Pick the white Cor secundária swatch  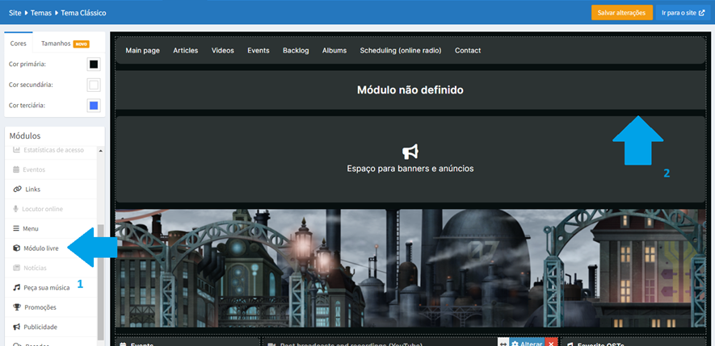94,85
